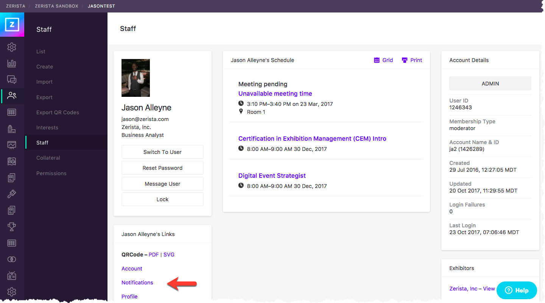Go to ZERISTA SANDBOX breadcrumb
Image resolution: width=545 pixels, height=303 pixels.
(x=56, y=6)
